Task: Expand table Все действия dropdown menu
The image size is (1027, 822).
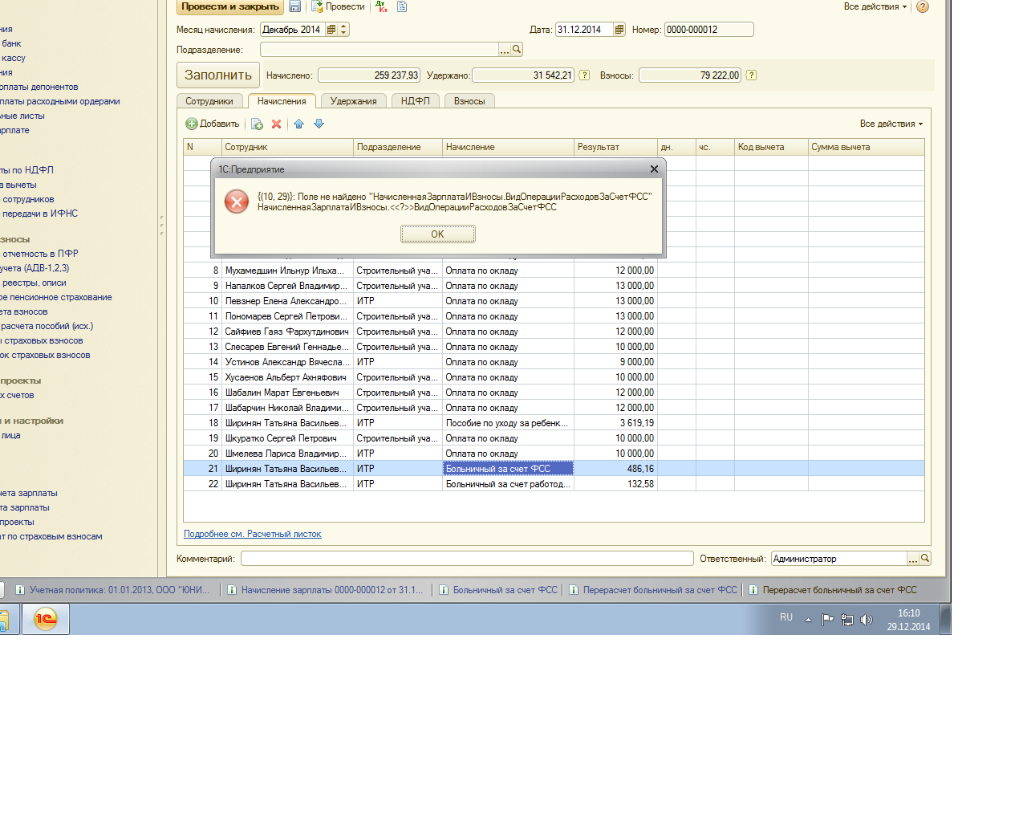Action: pos(891,124)
